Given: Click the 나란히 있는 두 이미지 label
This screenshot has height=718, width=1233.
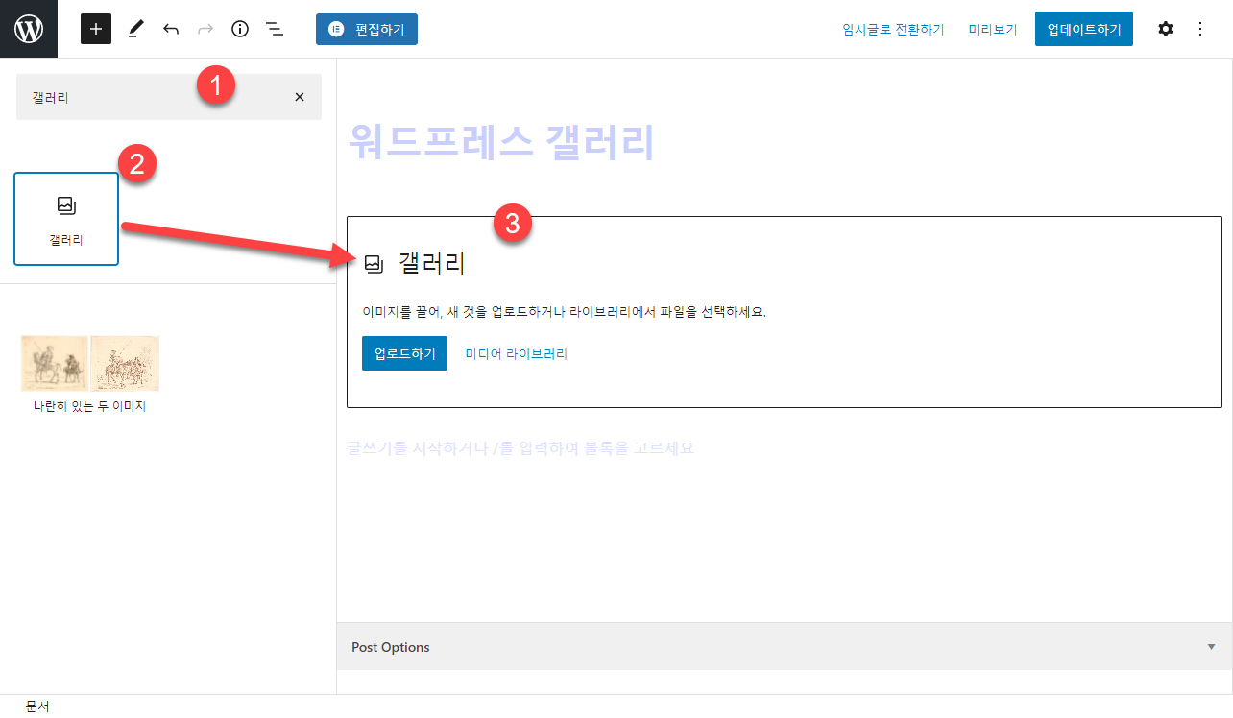Looking at the screenshot, I should coord(89,406).
